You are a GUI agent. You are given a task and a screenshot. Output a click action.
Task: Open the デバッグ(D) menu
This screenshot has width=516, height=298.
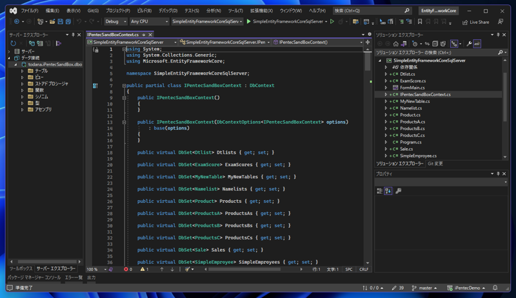[x=168, y=10]
